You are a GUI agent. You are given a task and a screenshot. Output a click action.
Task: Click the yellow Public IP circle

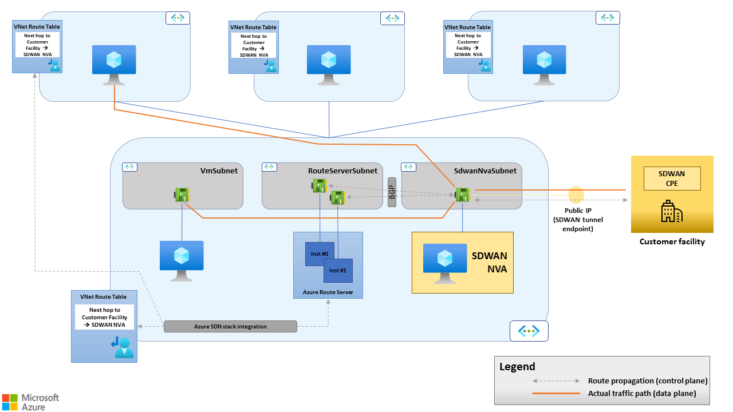pyautogui.click(x=576, y=195)
